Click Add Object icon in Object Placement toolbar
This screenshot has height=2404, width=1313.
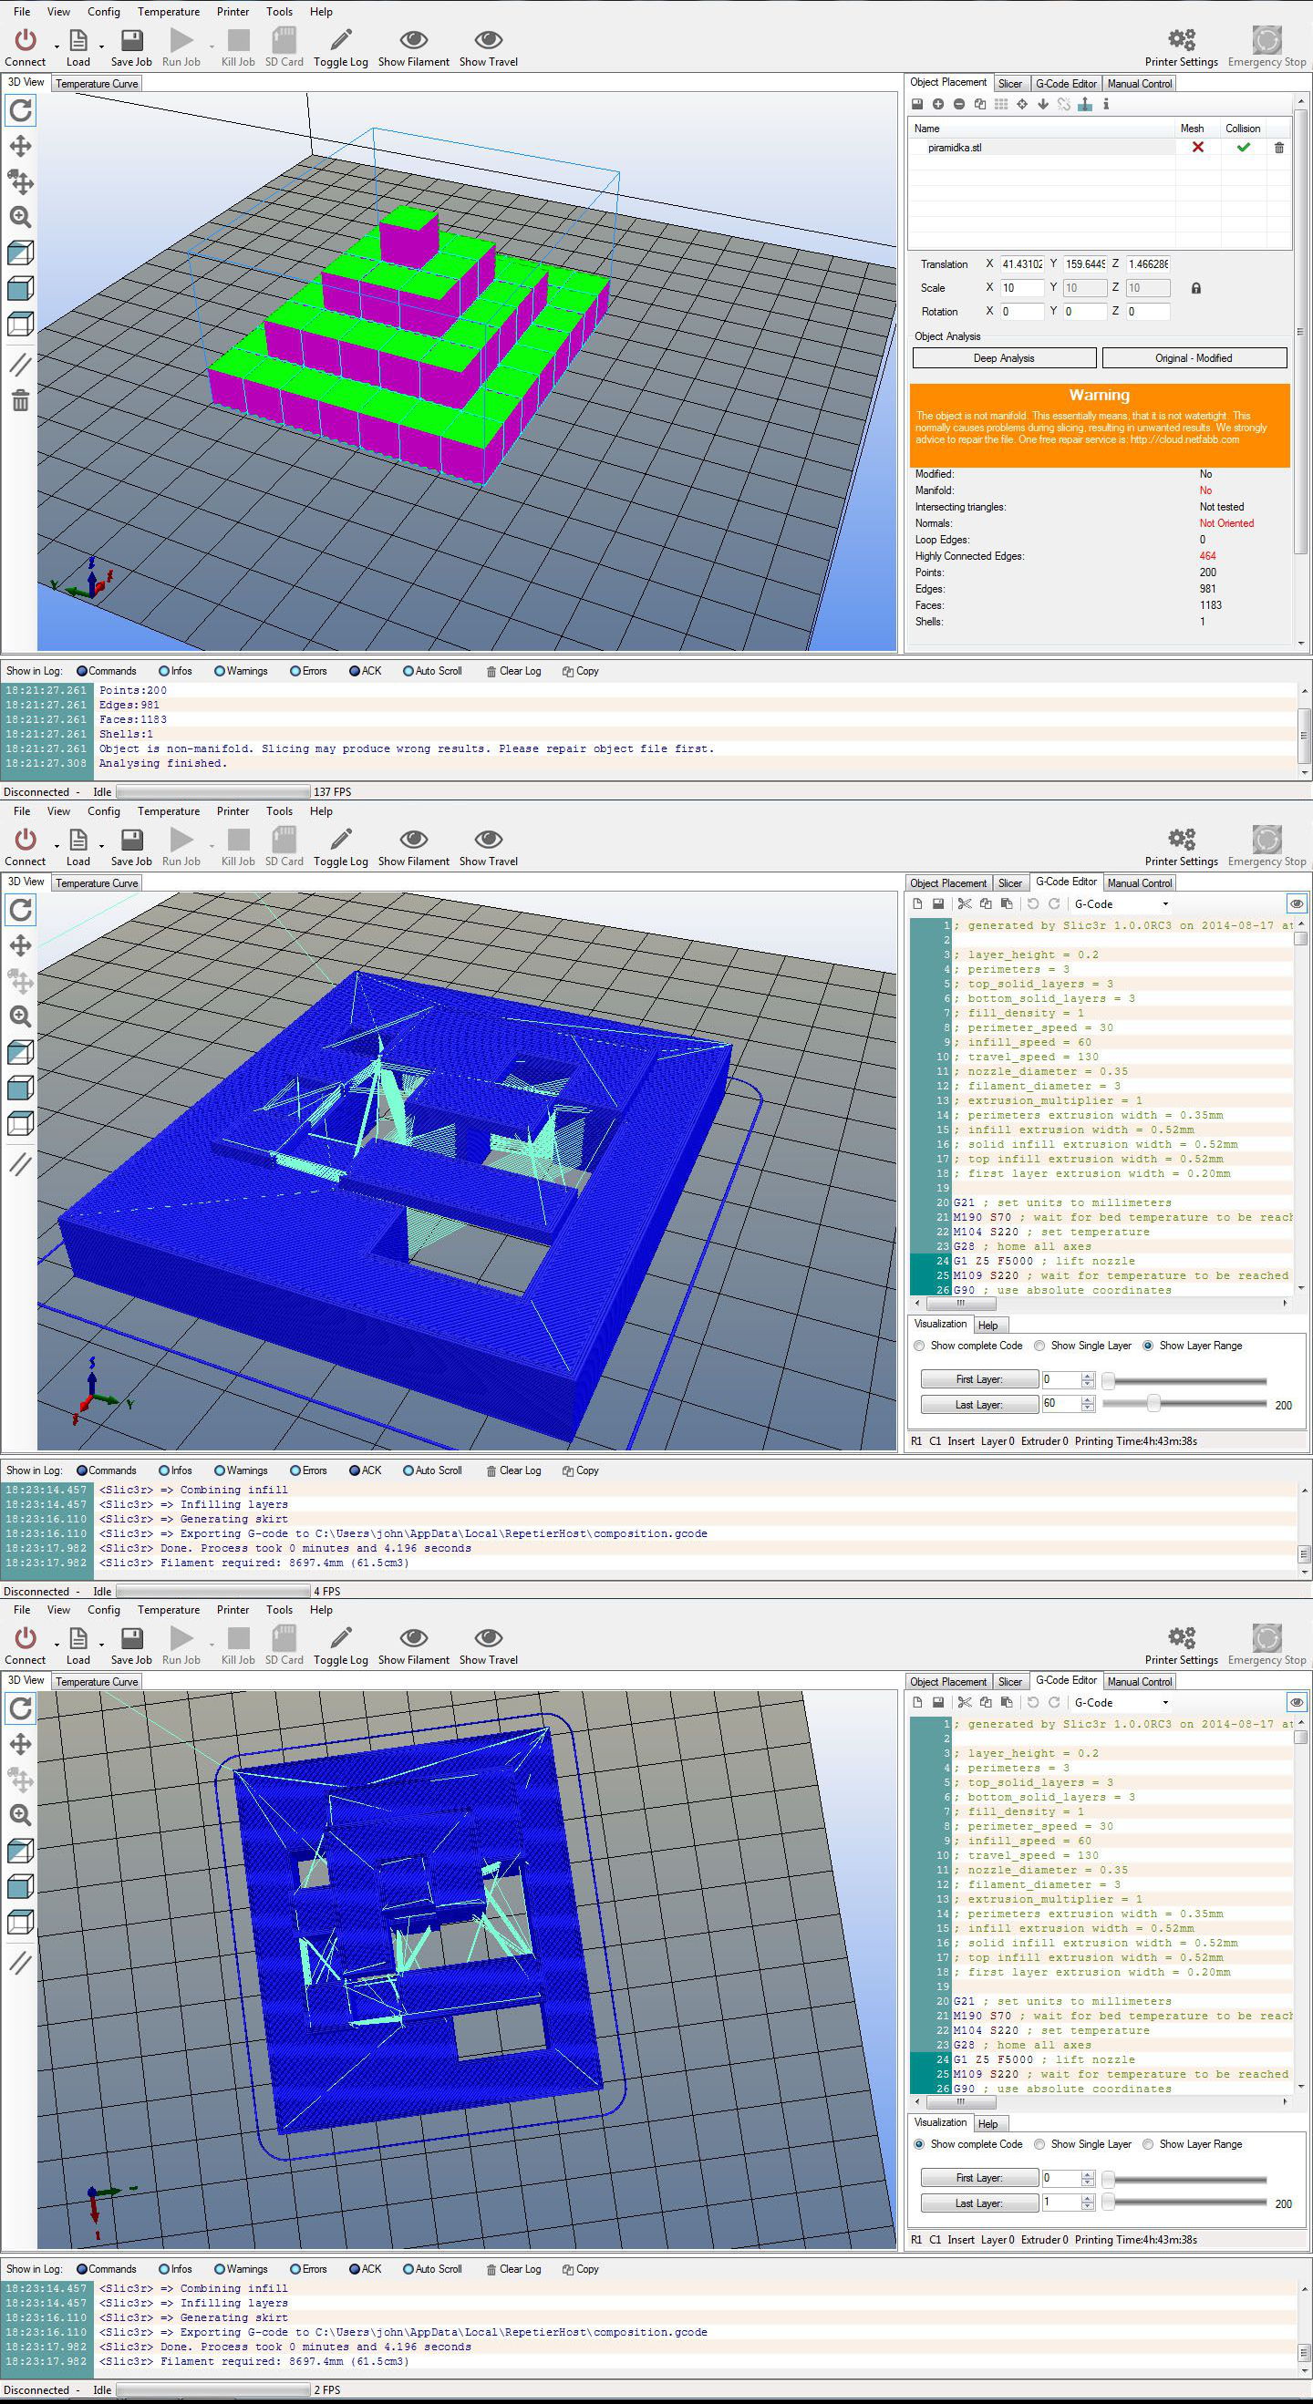pyautogui.click(x=938, y=105)
